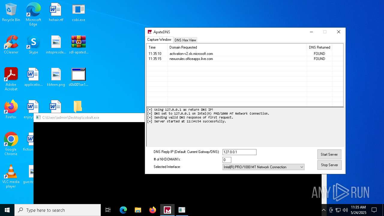The height and width of the screenshot is (216, 384).
Task: Close the ApateDNS window
Action: [339, 32]
